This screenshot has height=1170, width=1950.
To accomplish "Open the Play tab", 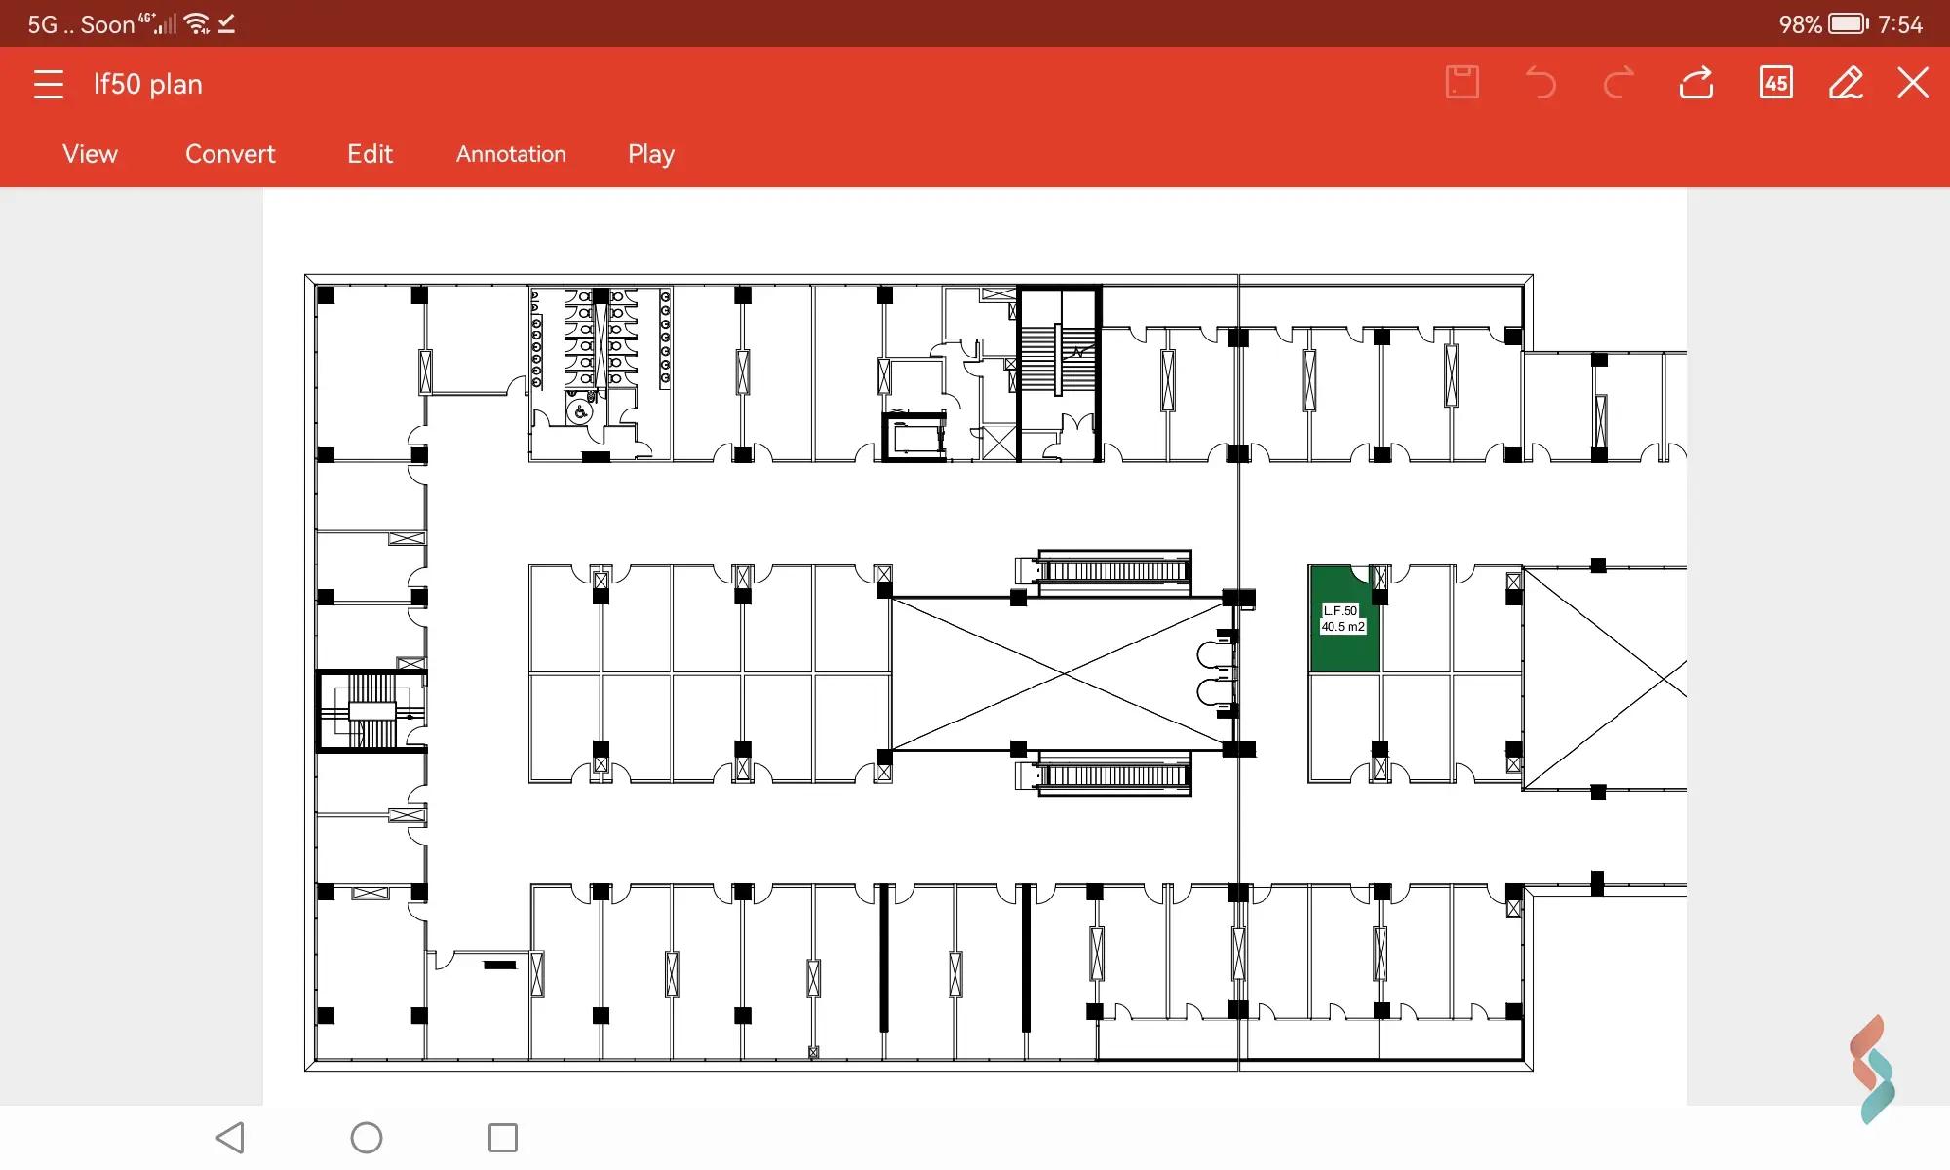I will (x=650, y=154).
